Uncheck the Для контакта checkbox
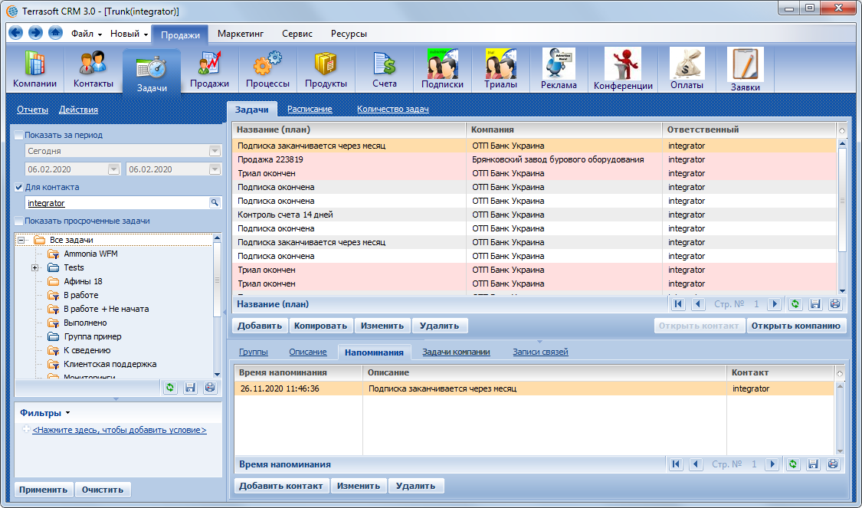The image size is (862, 508). (19, 188)
